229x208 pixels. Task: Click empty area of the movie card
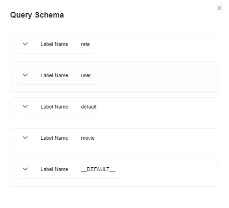tap(155, 142)
